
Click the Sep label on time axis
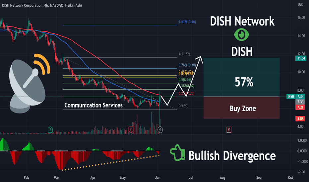click(259, 177)
